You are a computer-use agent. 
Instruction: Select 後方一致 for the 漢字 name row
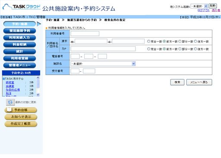(x=196, y=41)
